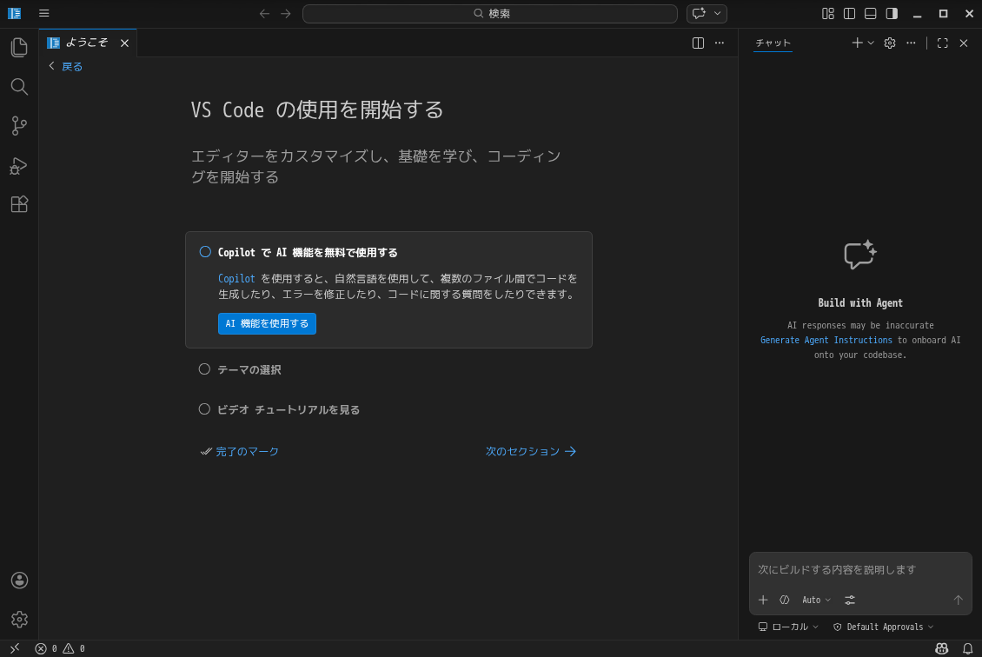The image size is (982, 657).
Task: Click the Build with Agent heading
Action: click(x=859, y=303)
